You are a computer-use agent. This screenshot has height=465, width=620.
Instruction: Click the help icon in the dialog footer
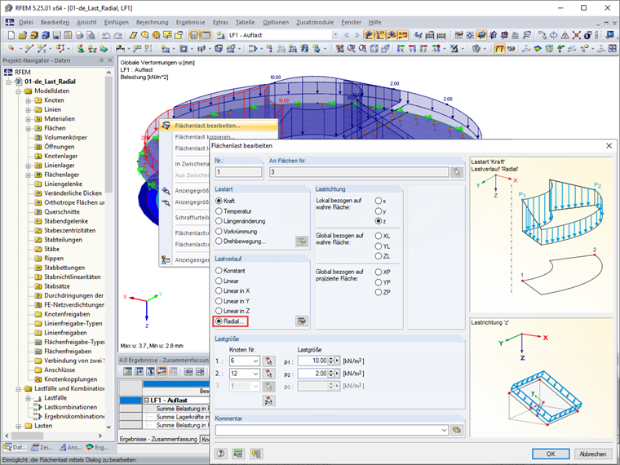(220, 454)
